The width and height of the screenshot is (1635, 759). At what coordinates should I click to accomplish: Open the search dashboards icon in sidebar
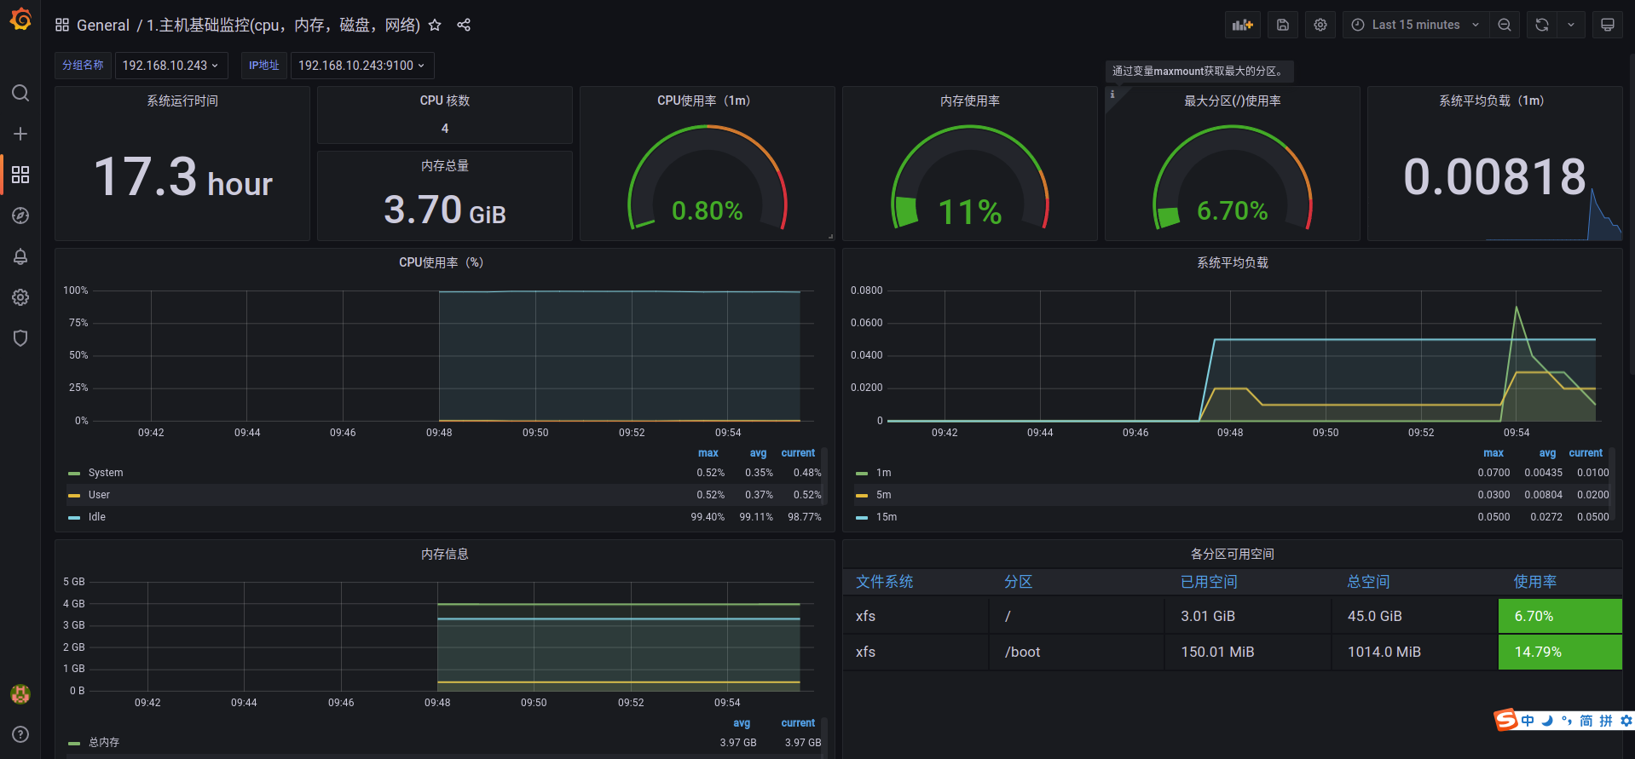pyautogui.click(x=20, y=93)
